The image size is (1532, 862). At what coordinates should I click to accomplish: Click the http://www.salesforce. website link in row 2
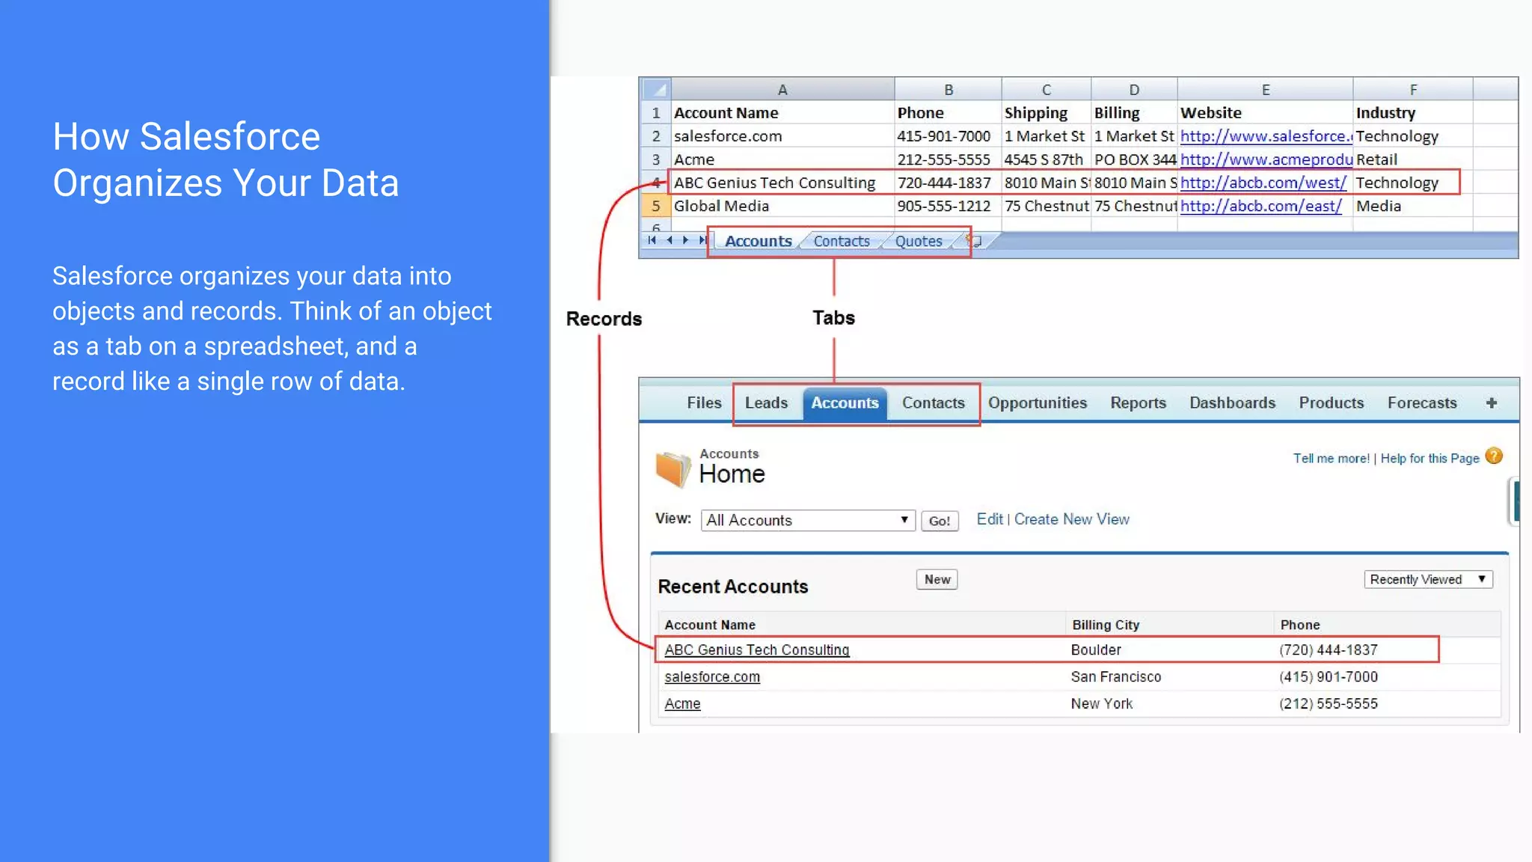point(1266,136)
